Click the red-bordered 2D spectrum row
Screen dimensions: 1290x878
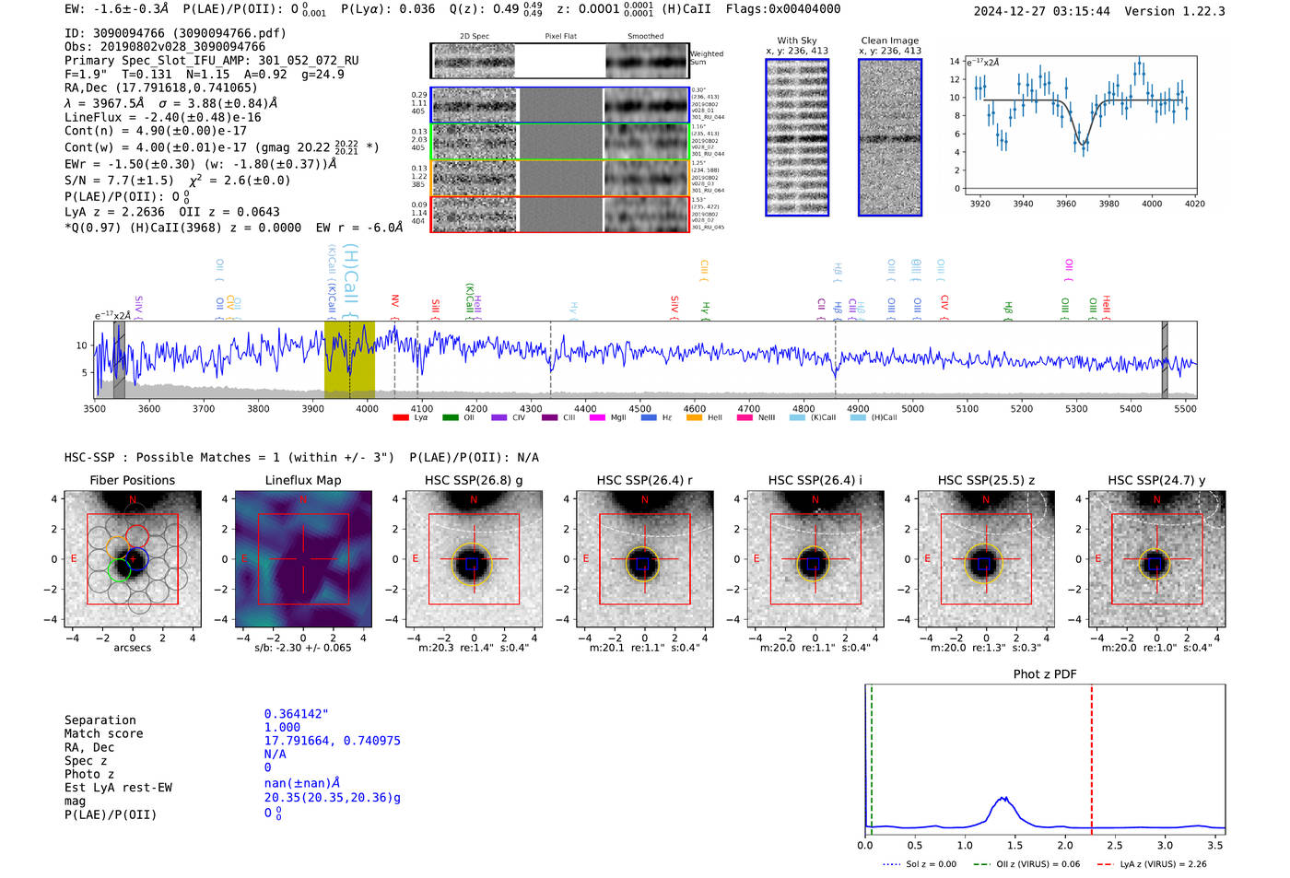560,214
